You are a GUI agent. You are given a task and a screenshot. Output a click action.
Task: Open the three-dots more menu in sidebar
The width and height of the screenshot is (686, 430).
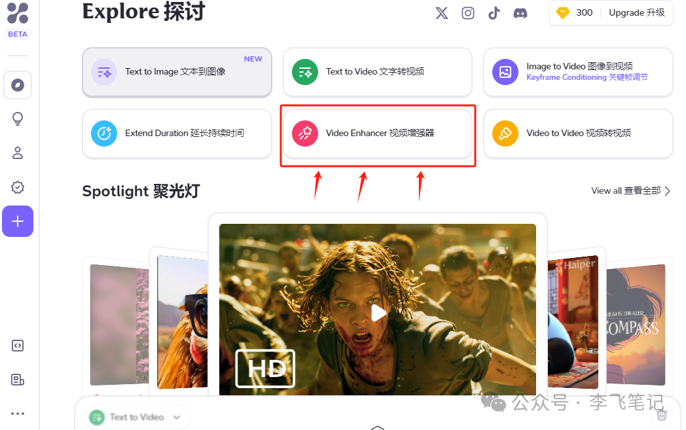point(18,414)
